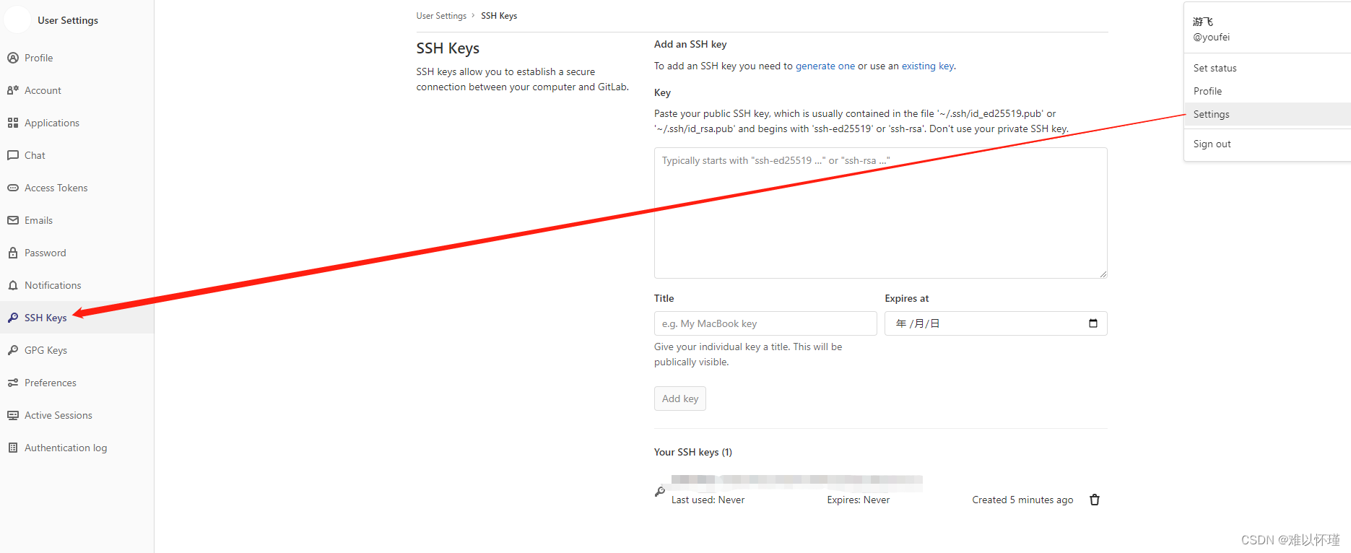Click the User Settings sidebar header
The width and height of the screenshot is (1351, 553).
(x=68, y=20)
